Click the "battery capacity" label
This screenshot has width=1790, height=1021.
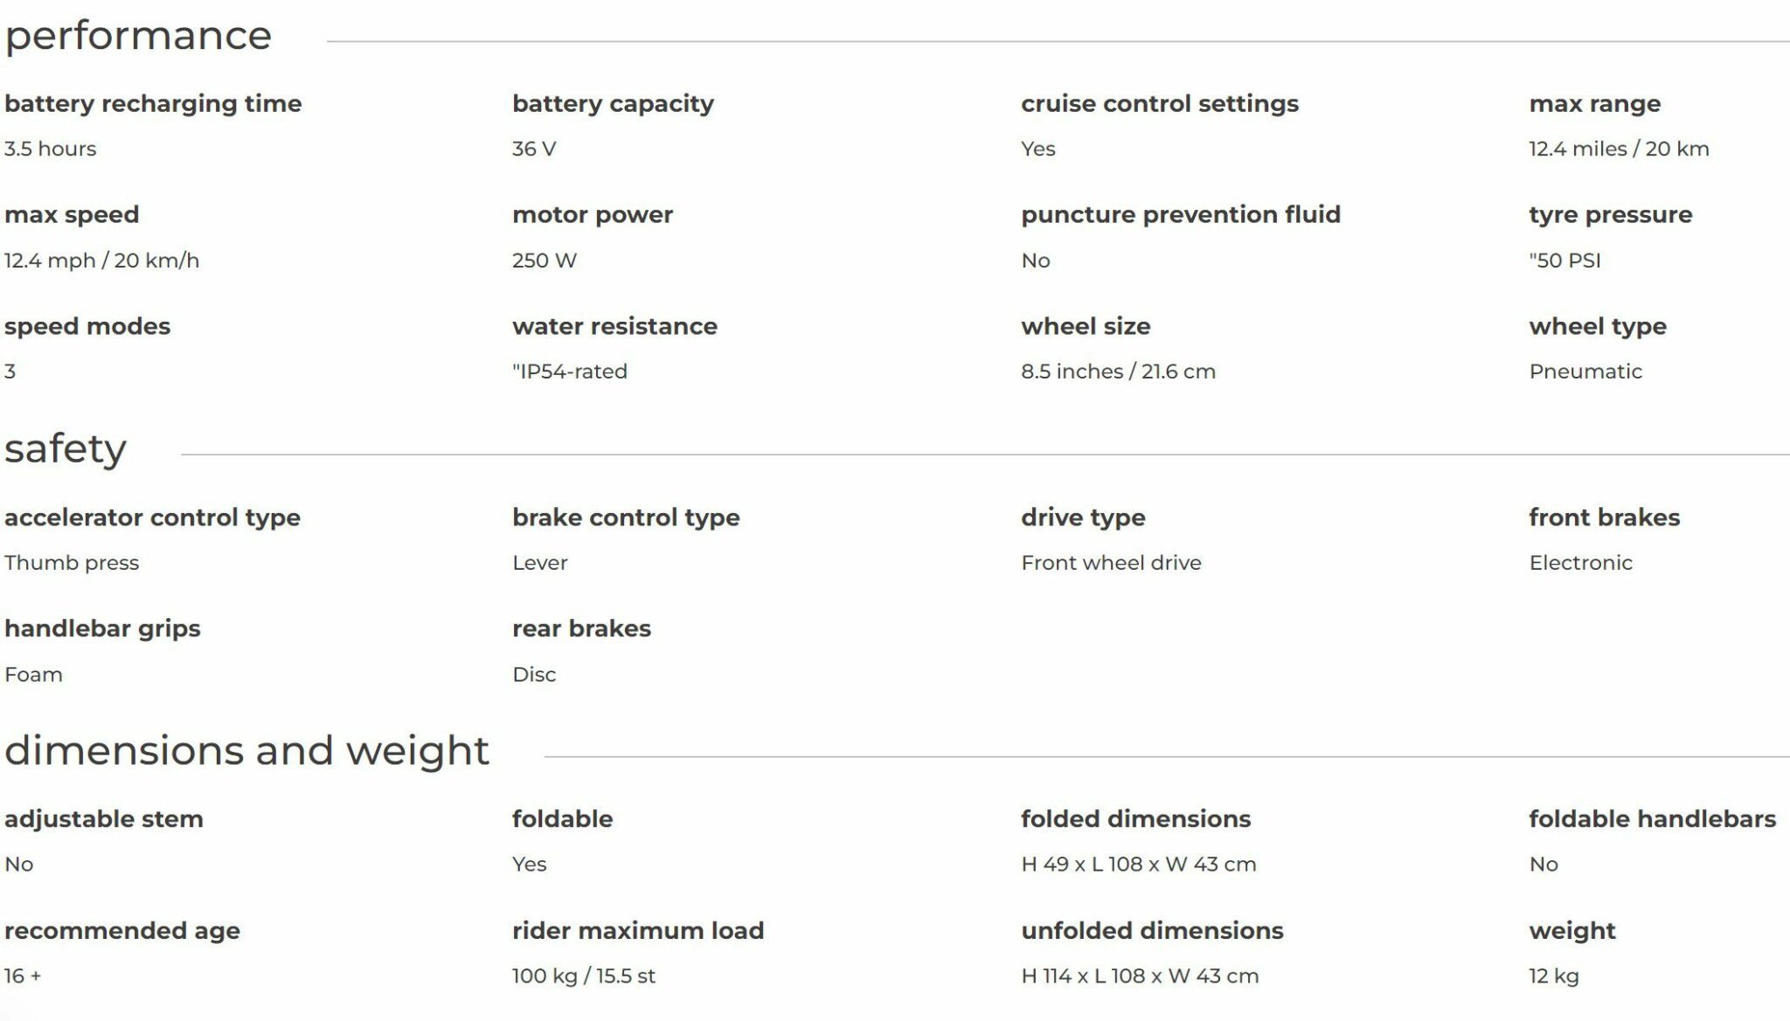613,104
